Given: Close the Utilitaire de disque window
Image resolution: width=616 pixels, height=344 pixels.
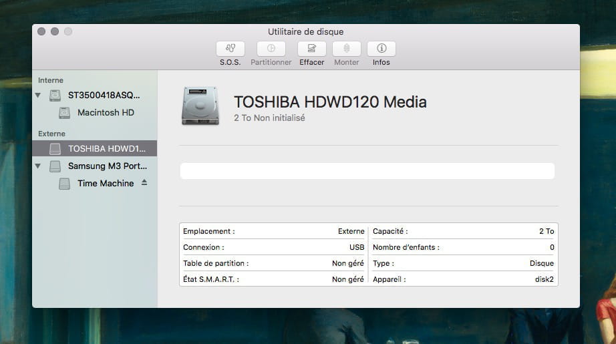Looking at the screenshot, I should point(41,31).
